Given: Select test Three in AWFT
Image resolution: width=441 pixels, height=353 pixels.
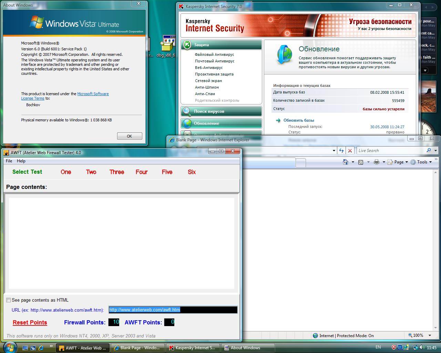Looking at the screenshot, I should click(117, 172).
